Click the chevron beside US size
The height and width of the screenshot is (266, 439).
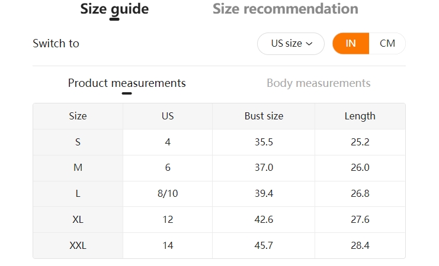tap(309, 44)
